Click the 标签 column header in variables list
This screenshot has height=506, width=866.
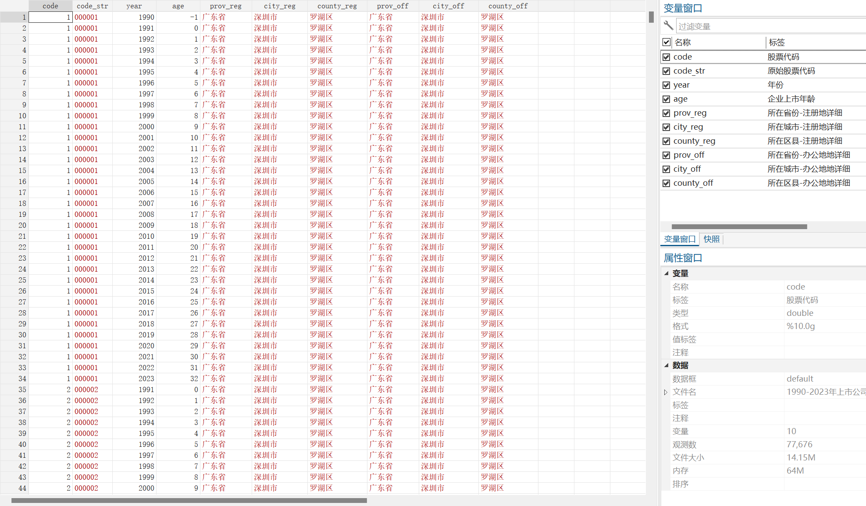777,42
